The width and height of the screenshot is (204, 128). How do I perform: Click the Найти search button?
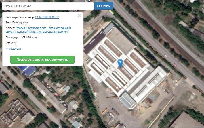[104, 6]
